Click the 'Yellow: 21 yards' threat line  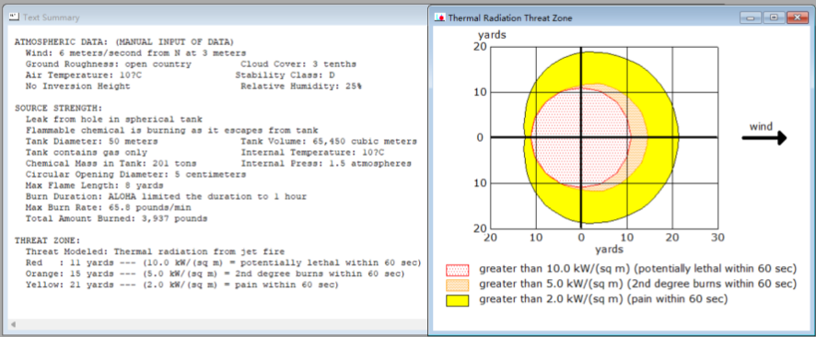pos(182,285)
